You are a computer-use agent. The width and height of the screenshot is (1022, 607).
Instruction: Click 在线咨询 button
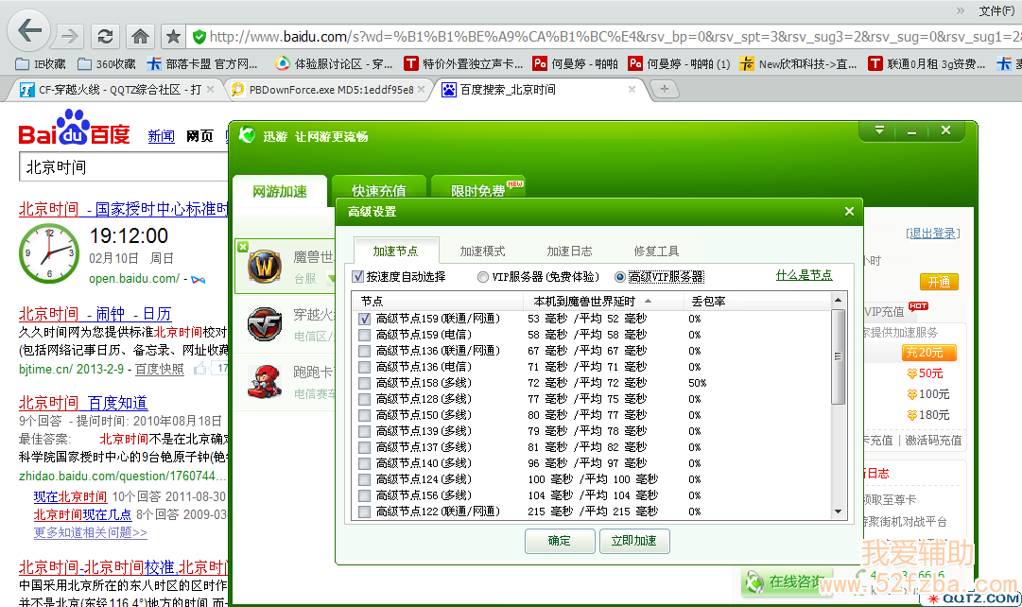[788, 581]
